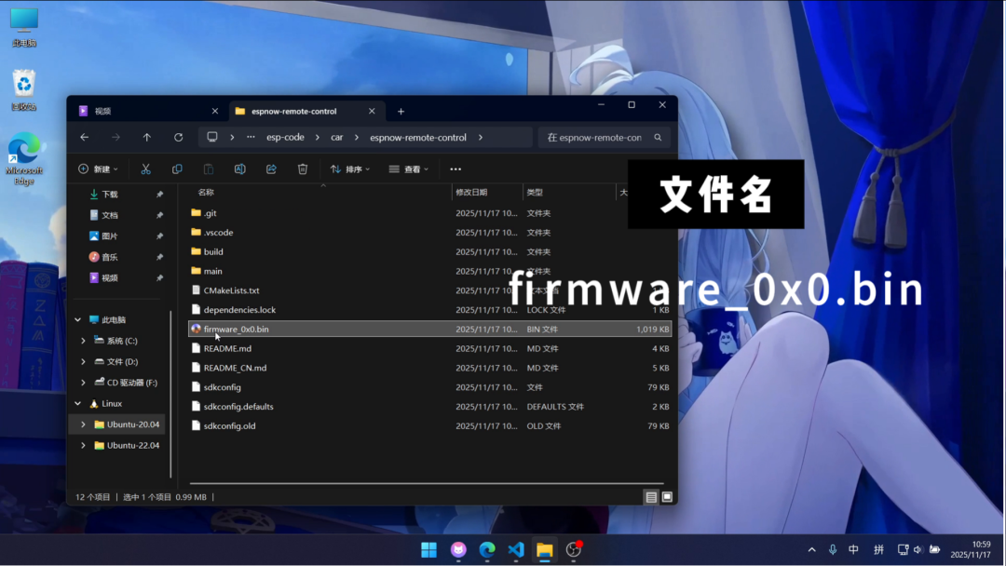Open the Recycle Bin desktop icon

(x=23, y=89)
